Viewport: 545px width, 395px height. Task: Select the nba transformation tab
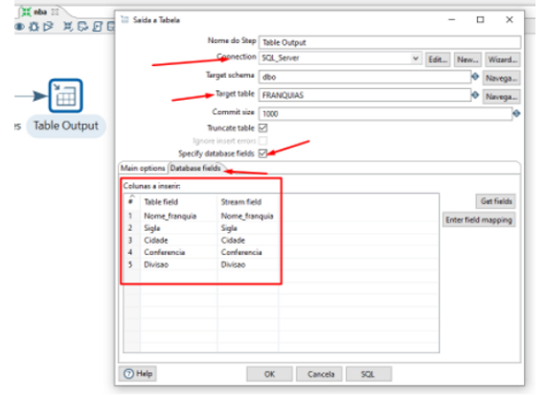click(x=40, y=12)
